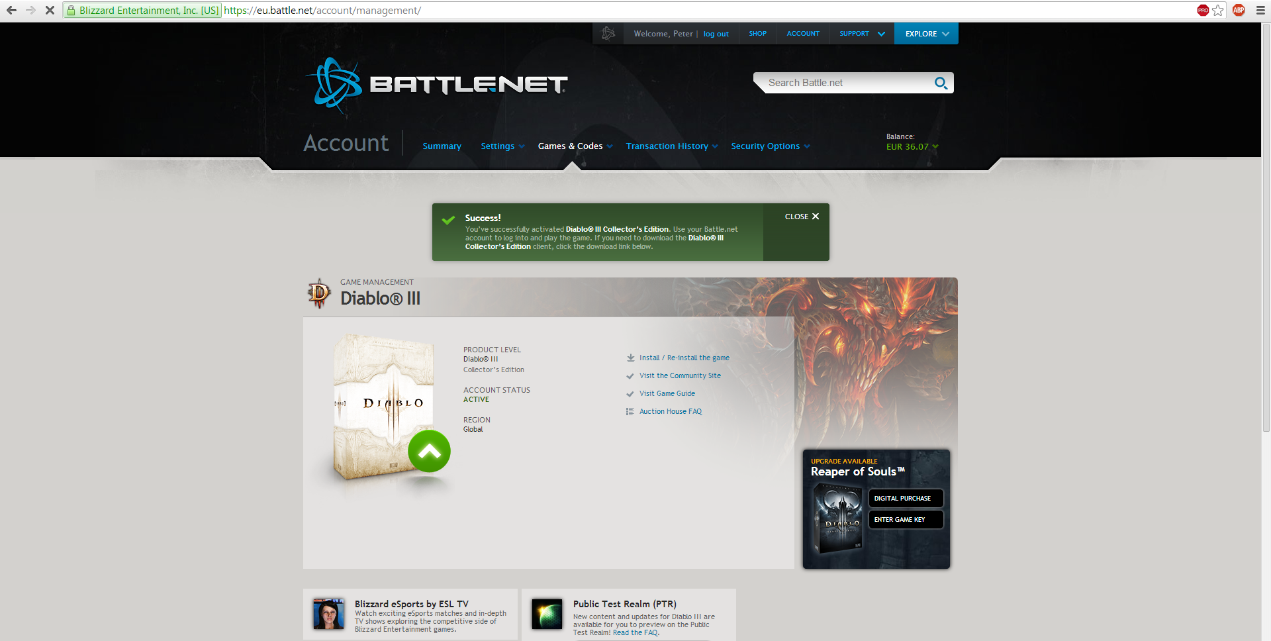Click the Diablo III Collector's Edition box image

click(x=384, y=406)
